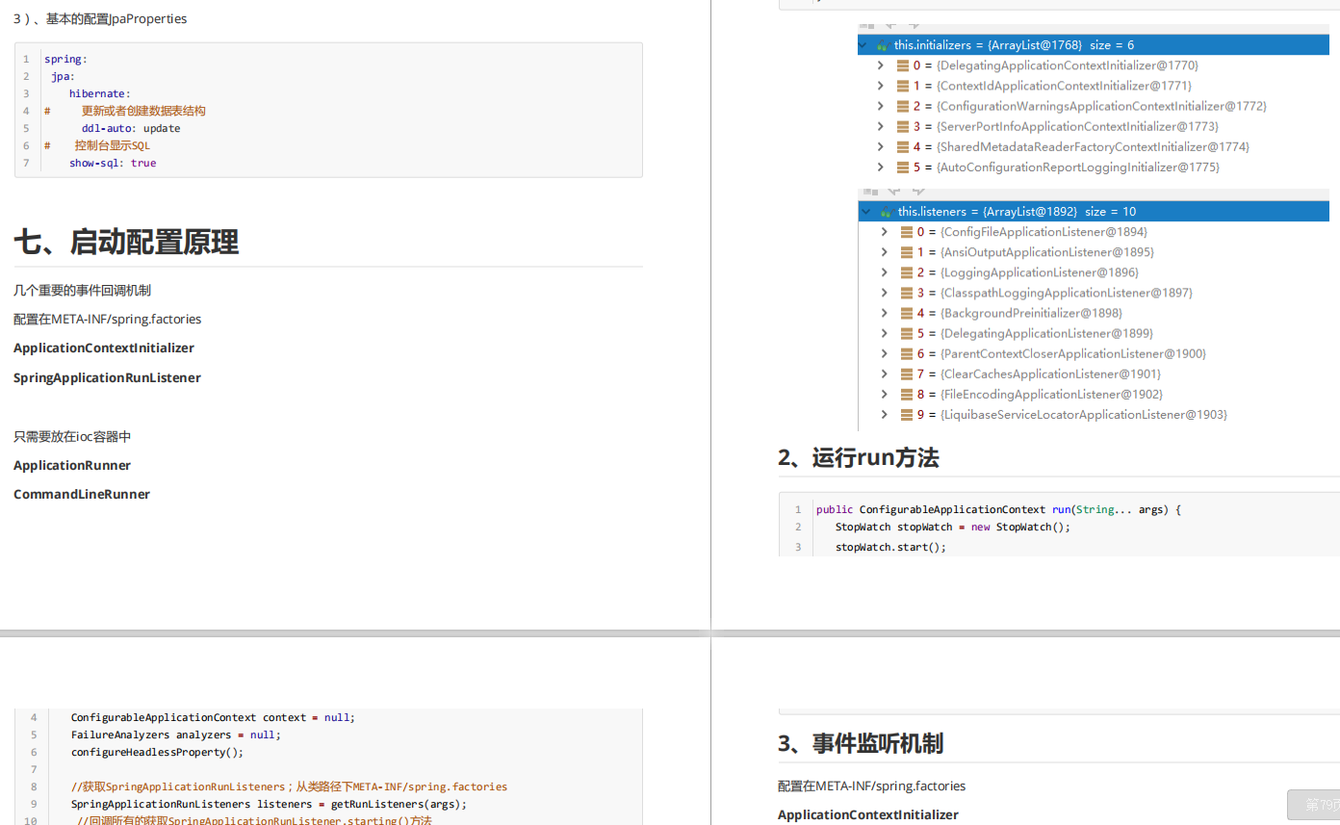The height and width of the screenshot is (825, 1340).
Task: Expand the LiquibaseServiceLocatorApplicationListener@1903 row
Action: pos(885,414)
